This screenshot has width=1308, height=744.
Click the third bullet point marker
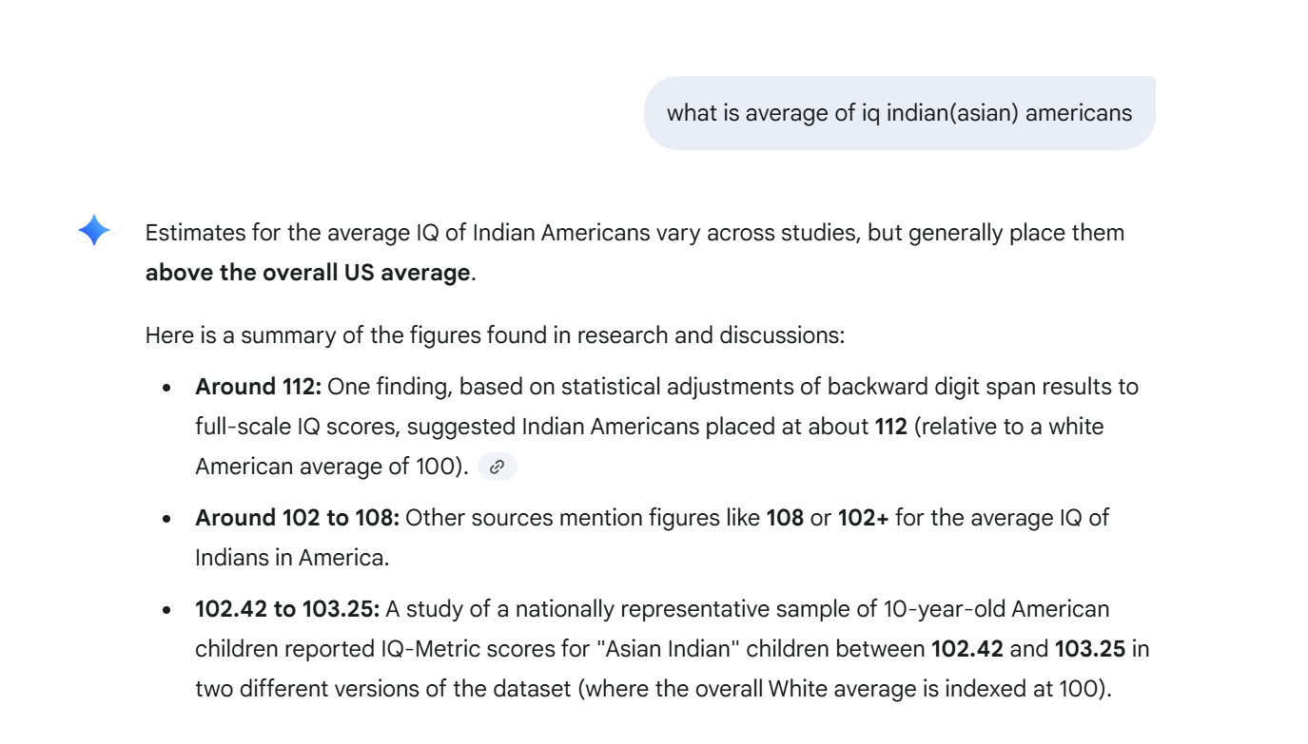click(x=166, y=609)
